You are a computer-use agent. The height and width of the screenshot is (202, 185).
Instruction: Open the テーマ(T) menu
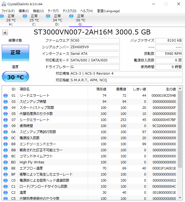(x=53, y=11)
